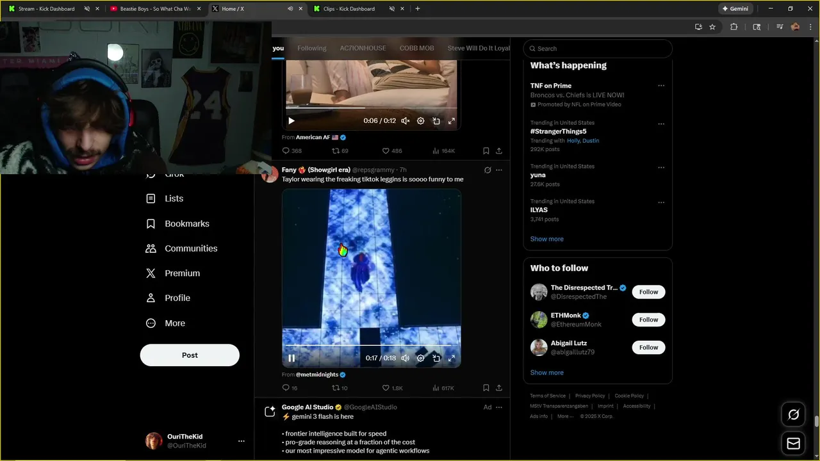Seek the Taylor leggings video progress bar
This screenshot has height=461, width=820.
[372, 346]
